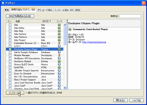Image resolution: width=147 pixels, height=105 pixels.
Task: Click the ヘルプ button
Action: point(136,100)
